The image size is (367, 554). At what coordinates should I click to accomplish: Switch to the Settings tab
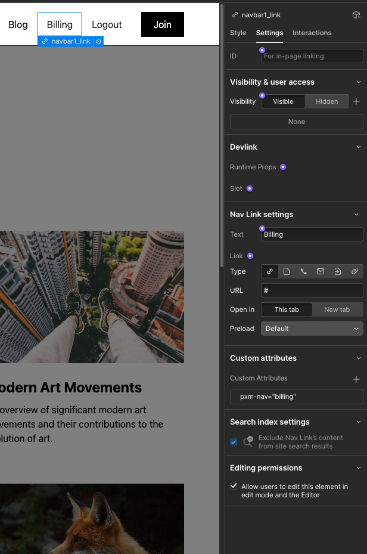coord(270,33)
